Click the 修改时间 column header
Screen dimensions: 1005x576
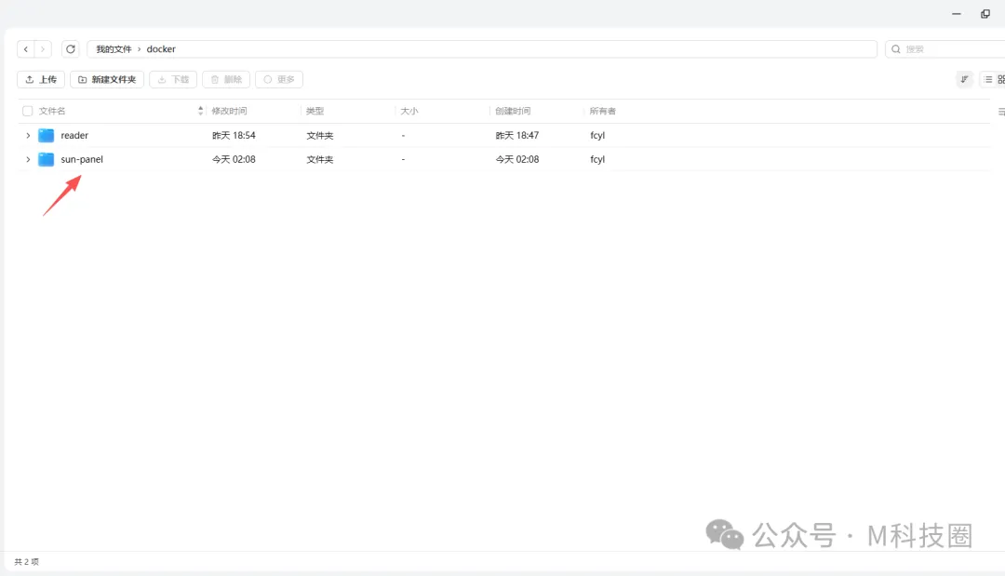click(x=229, y=111)
